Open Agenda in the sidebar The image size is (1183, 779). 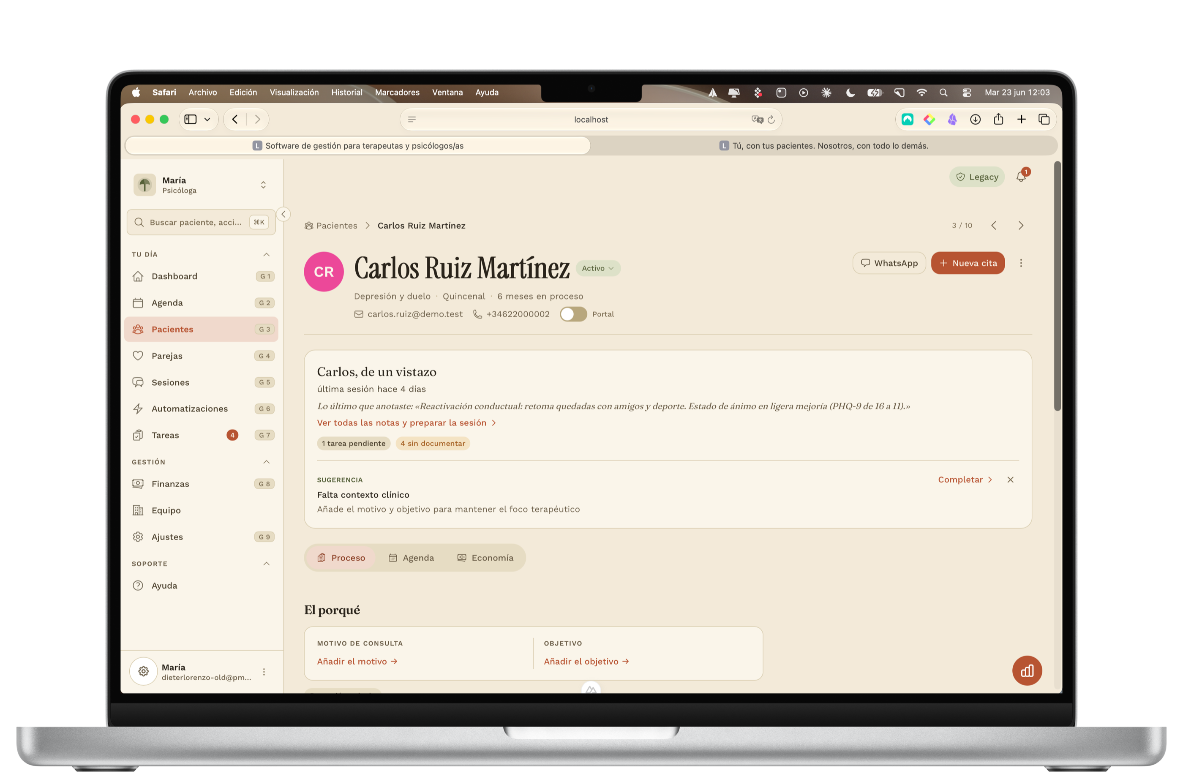(x=201, y=302)
